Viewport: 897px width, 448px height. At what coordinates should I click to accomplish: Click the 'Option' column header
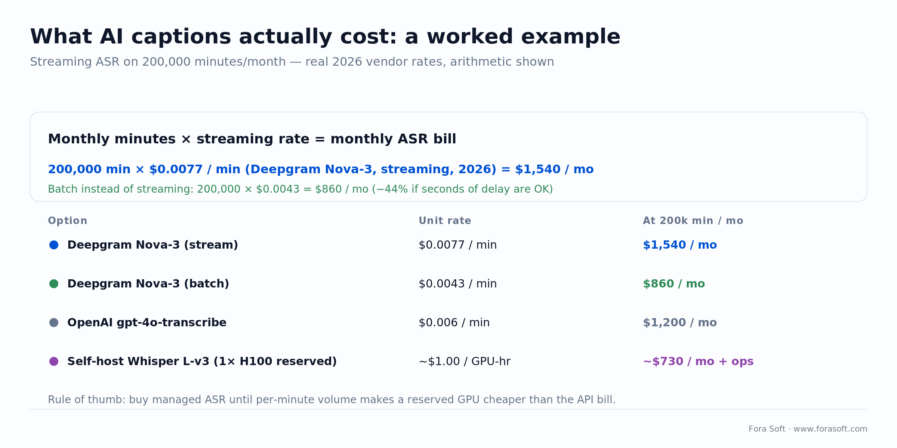pos(68,221)
